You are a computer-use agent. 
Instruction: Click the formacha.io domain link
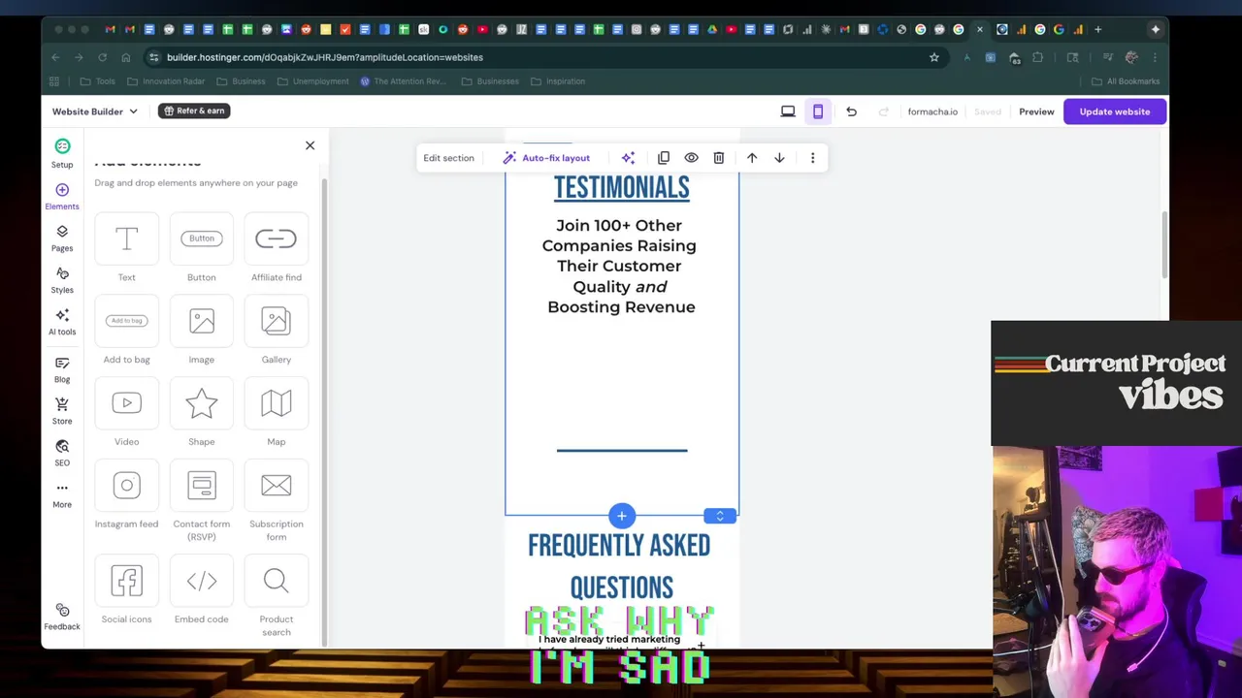932,111
